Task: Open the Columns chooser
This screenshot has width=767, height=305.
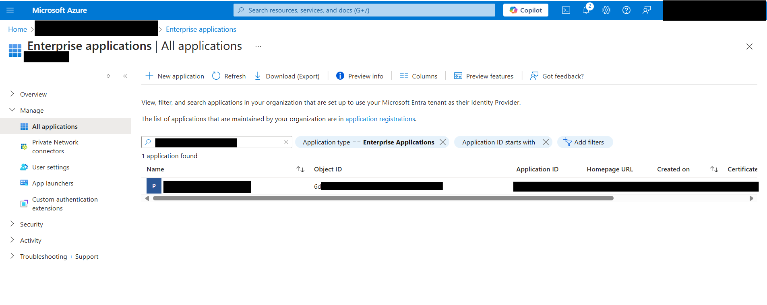Action: [x=418, y=76]
